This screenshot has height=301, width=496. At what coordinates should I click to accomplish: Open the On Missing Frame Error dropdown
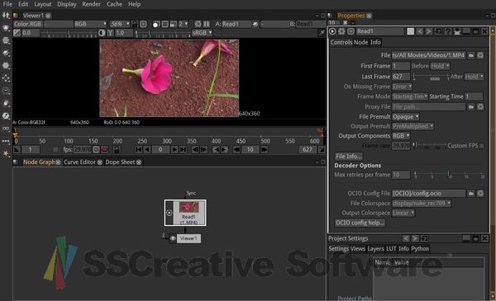[402, 87]
